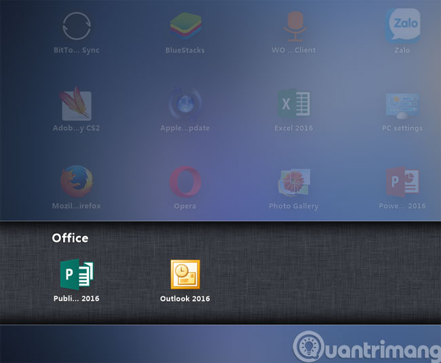Click the 'Opera' label text
Viewport: 441px width, 363px height.
(x=185, y=206)
